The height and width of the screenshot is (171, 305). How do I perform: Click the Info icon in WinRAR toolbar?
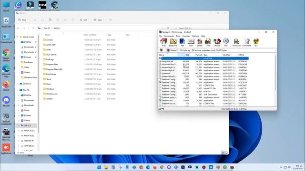pos(226,42)
